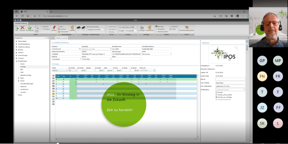This screenshot has width=288, height=144.
Task: Open Shopdaten in the Details group
Action: tap(160, 29)
